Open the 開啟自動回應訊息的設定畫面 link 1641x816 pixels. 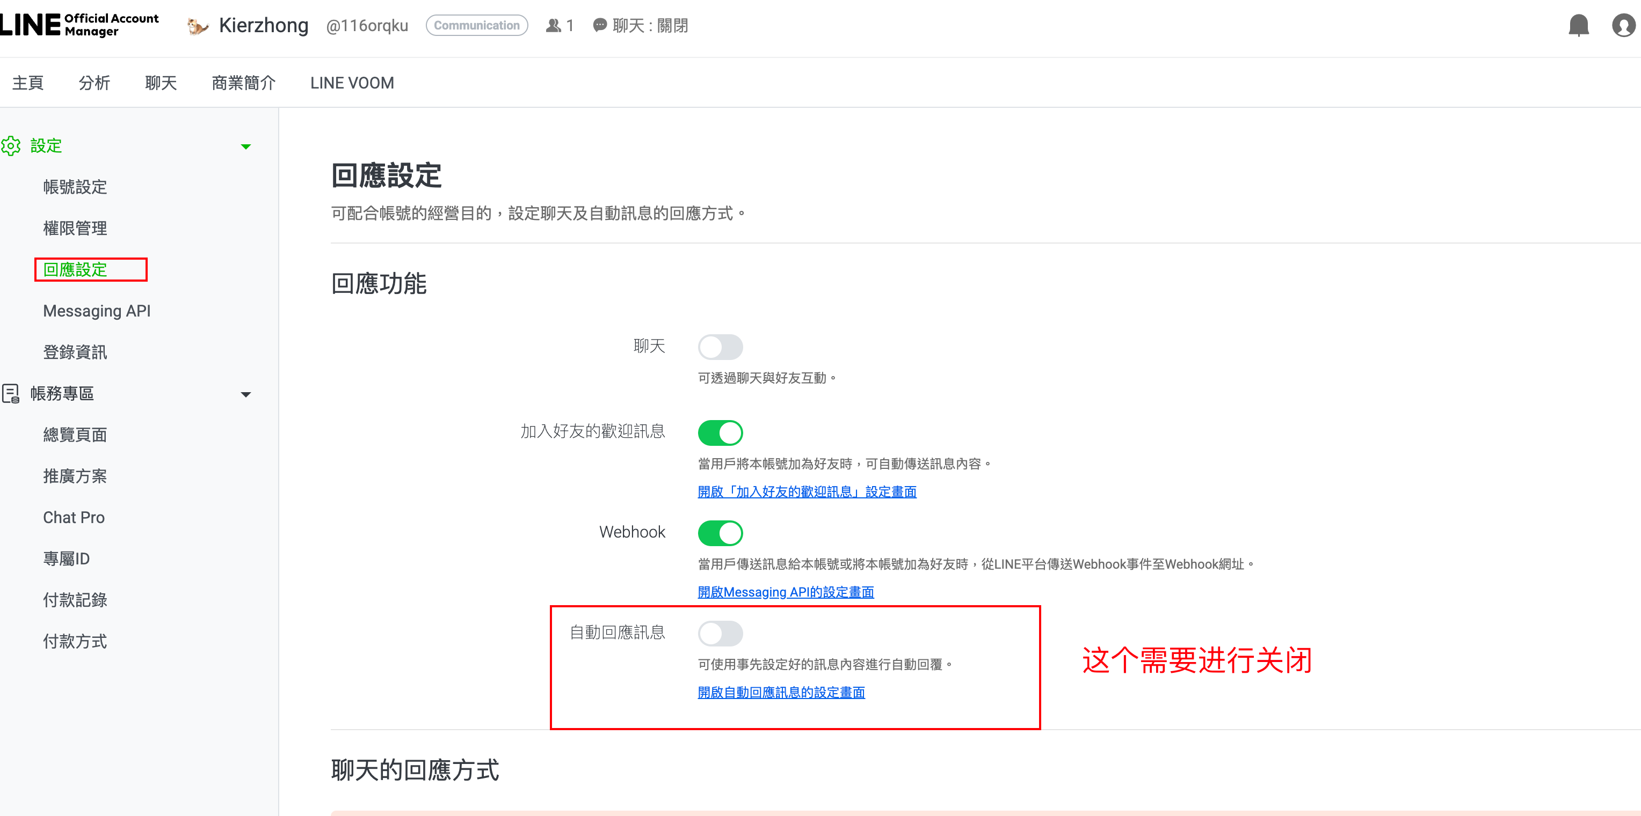pos(780,692)
